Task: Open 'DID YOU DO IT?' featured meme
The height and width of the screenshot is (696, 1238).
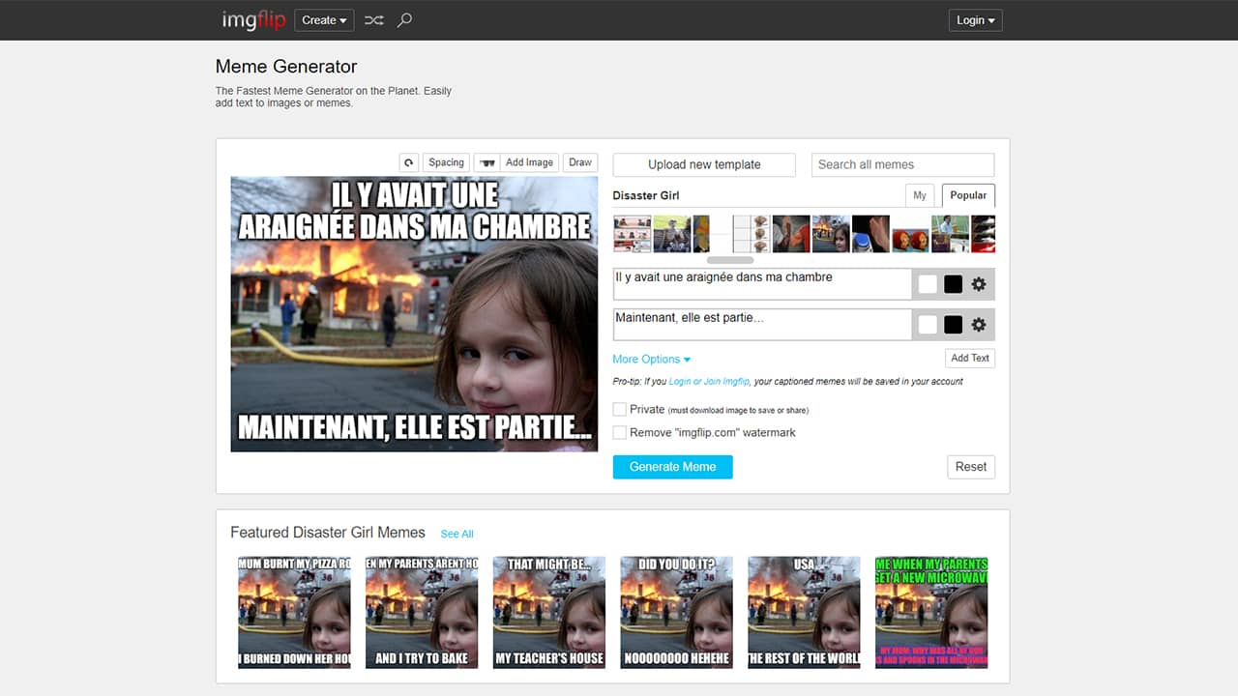Action: tap(677, 612)
